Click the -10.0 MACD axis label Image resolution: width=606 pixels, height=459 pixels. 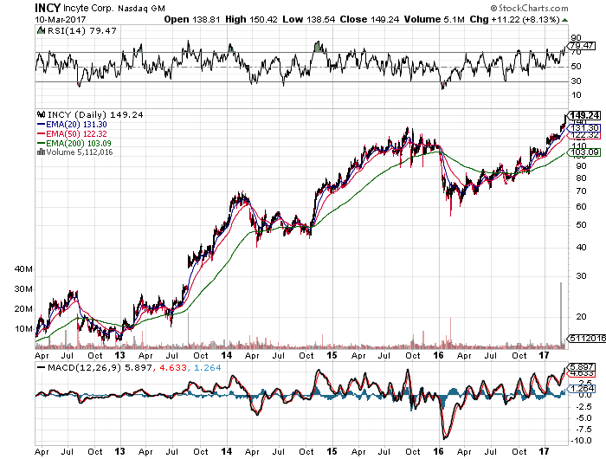point(581,441)
